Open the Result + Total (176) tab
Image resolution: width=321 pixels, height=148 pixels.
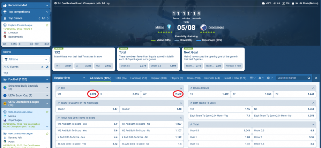[235, 78]
